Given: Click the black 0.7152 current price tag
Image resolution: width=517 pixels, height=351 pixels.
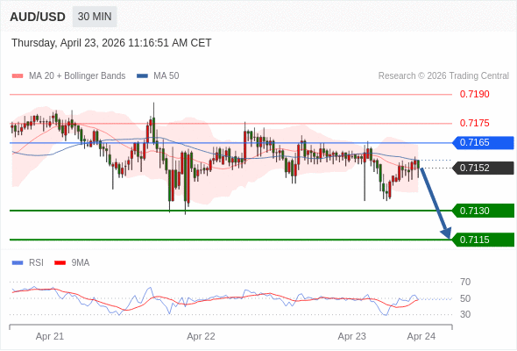Looking at the screenshot, I should coord(483,168).
